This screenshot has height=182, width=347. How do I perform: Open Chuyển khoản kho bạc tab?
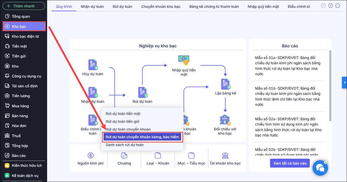tap(161, 7)
